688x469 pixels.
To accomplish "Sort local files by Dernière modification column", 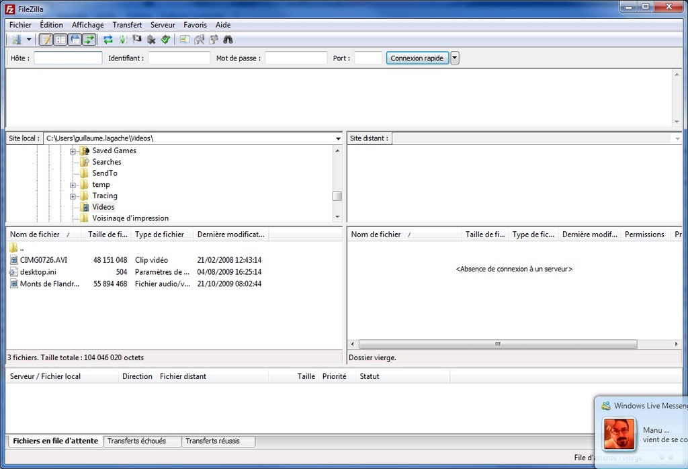I will click(231, 234).
